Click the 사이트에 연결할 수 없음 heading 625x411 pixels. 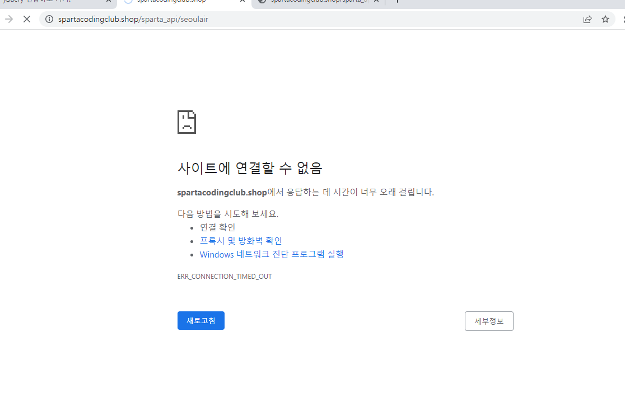pos(250,168)
